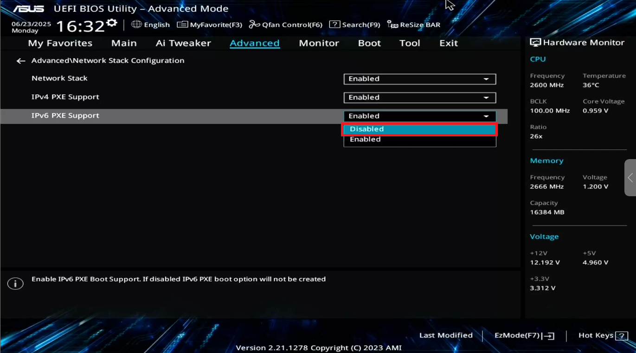Open Hot Keys help at bottom right
The width and height of the screenshot is (636, 353).
click(603, 335)
